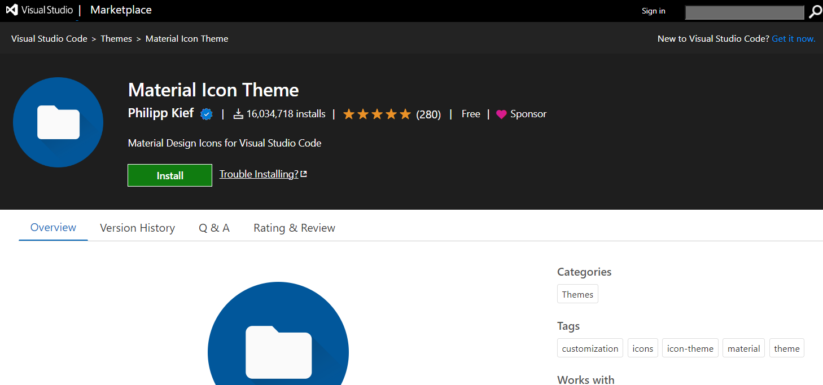Click the search magnifier icon
The image size is (823, 385).
815,11
